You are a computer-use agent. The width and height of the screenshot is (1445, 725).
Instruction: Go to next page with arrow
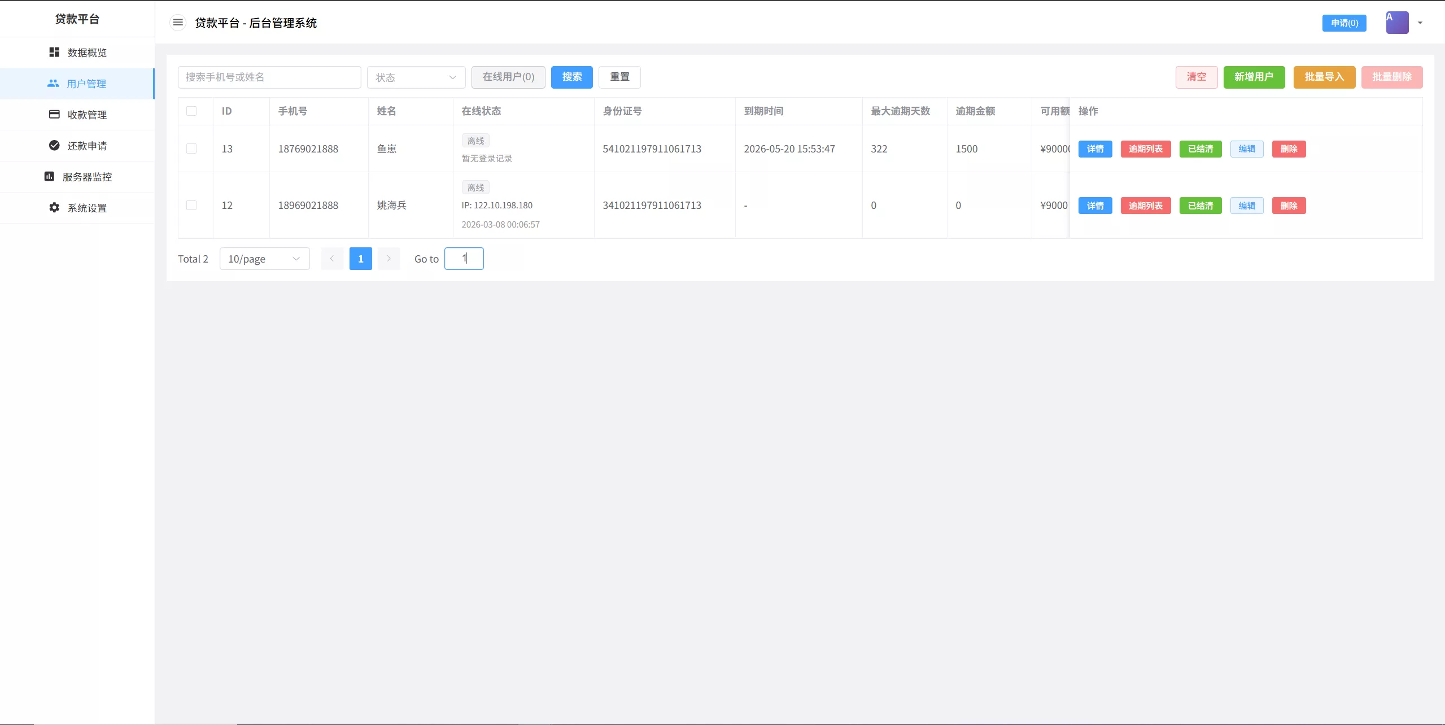tap(388, 258)
